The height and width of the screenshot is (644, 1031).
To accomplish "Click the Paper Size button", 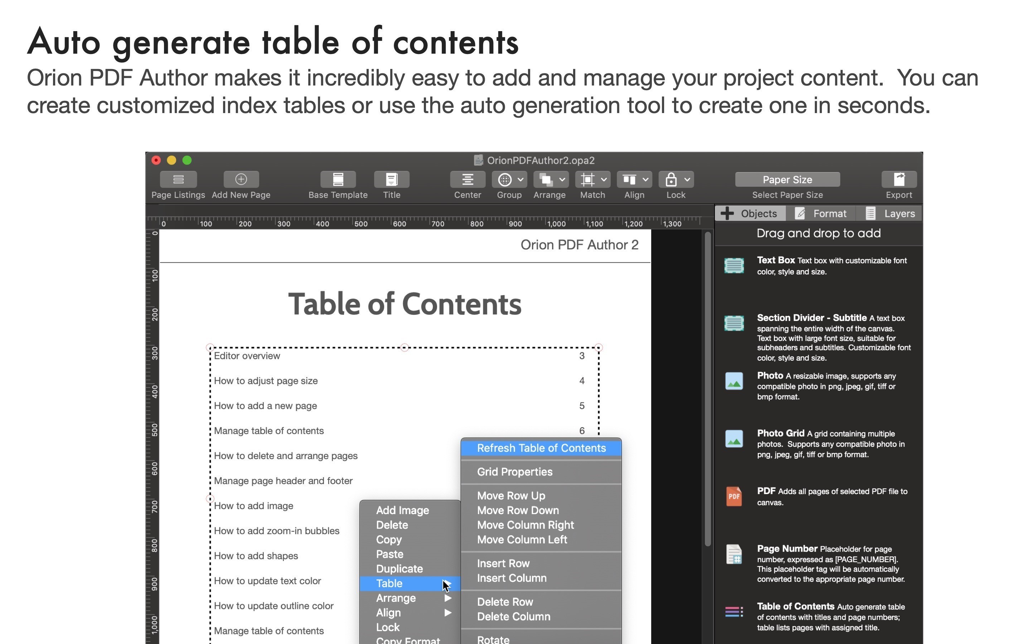I will [x=787, y=179].
